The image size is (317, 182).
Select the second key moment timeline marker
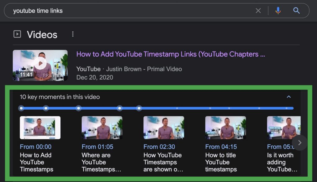46,108
